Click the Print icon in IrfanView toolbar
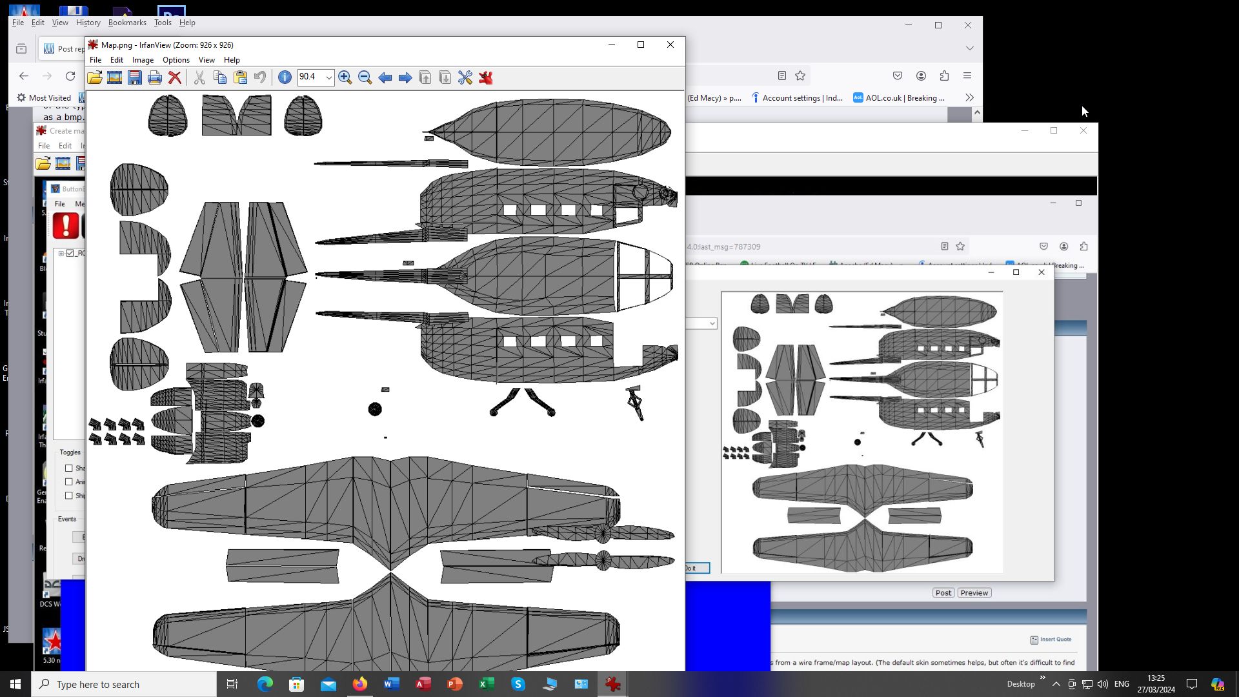This screenshot has height=697, width=1239. [x=155, y=77]
